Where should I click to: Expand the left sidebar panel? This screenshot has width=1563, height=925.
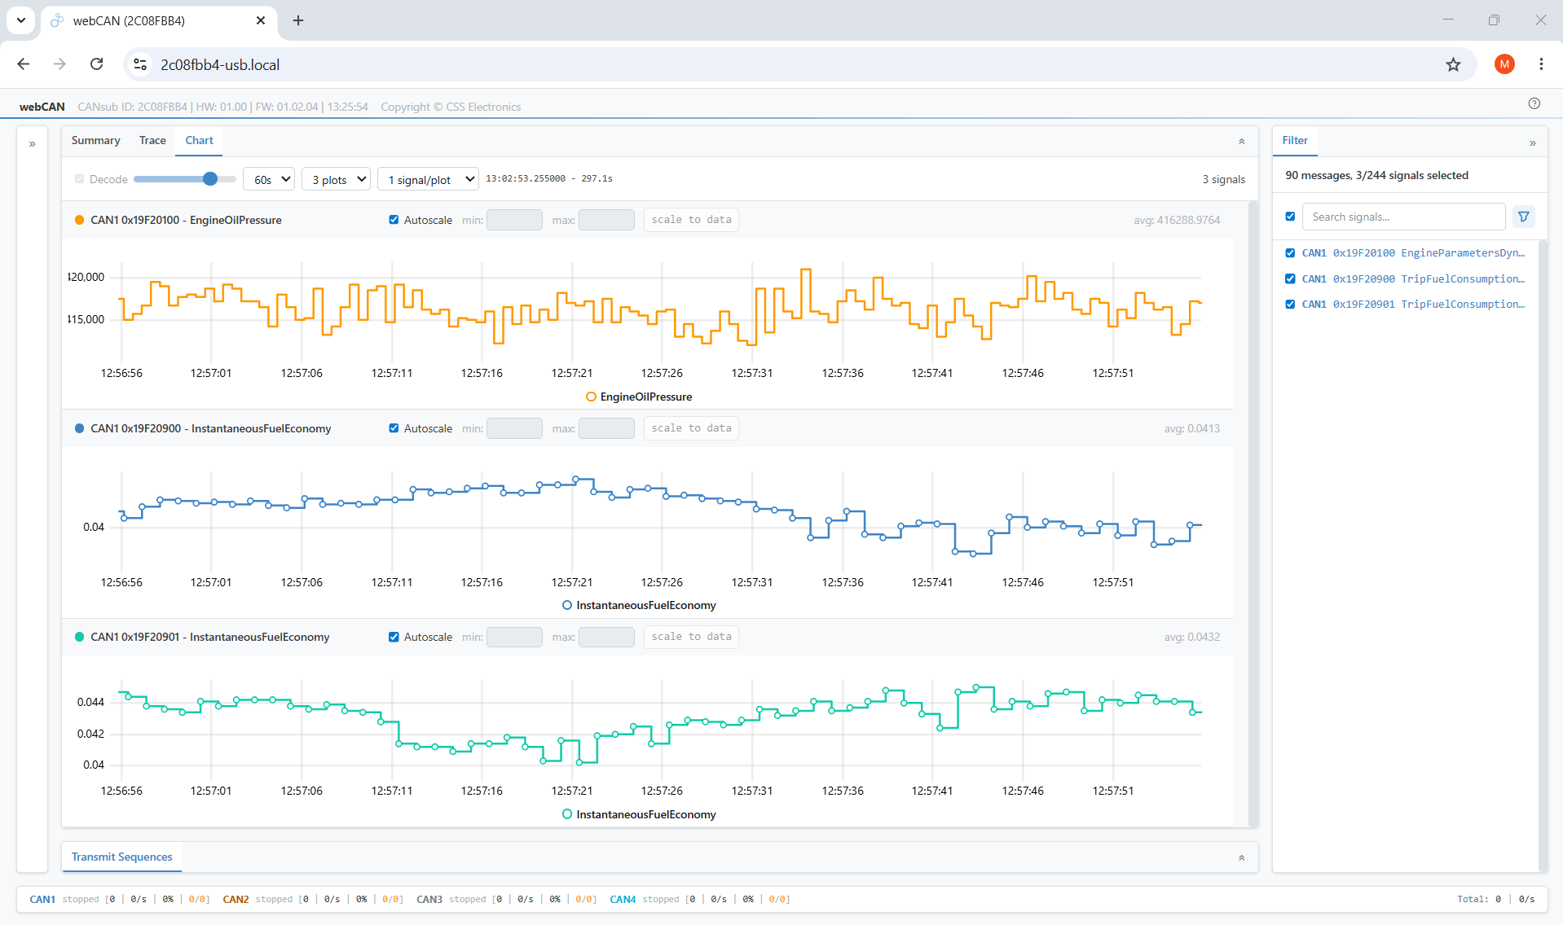(32, 144)
